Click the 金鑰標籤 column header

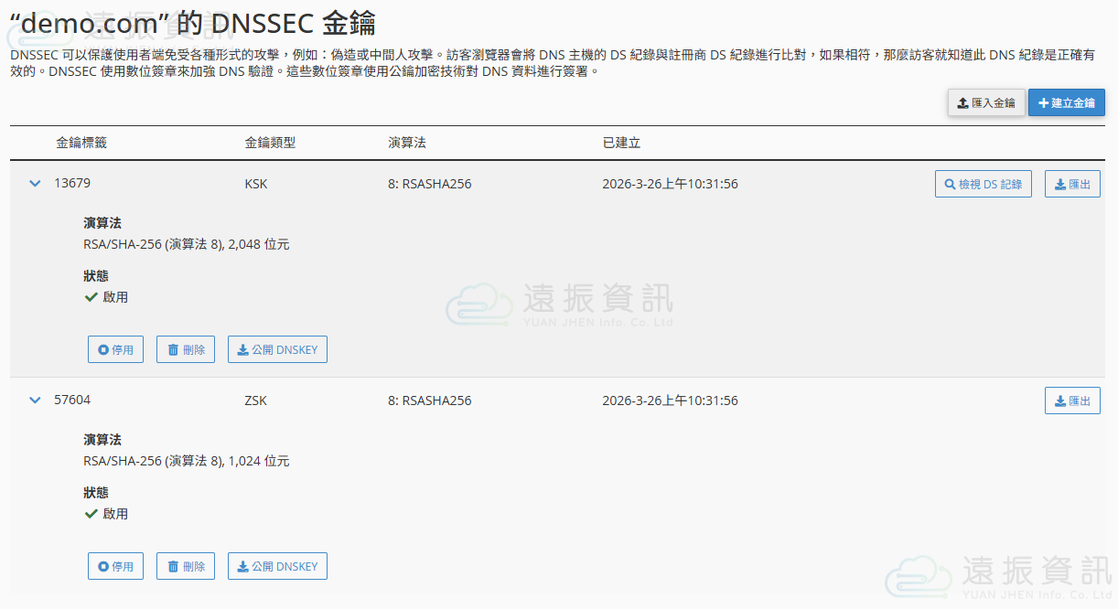(x=81, y=143)
